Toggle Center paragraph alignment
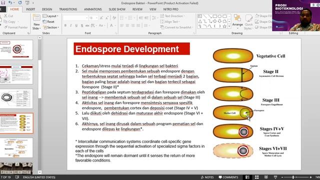 [x=127, y=25]
